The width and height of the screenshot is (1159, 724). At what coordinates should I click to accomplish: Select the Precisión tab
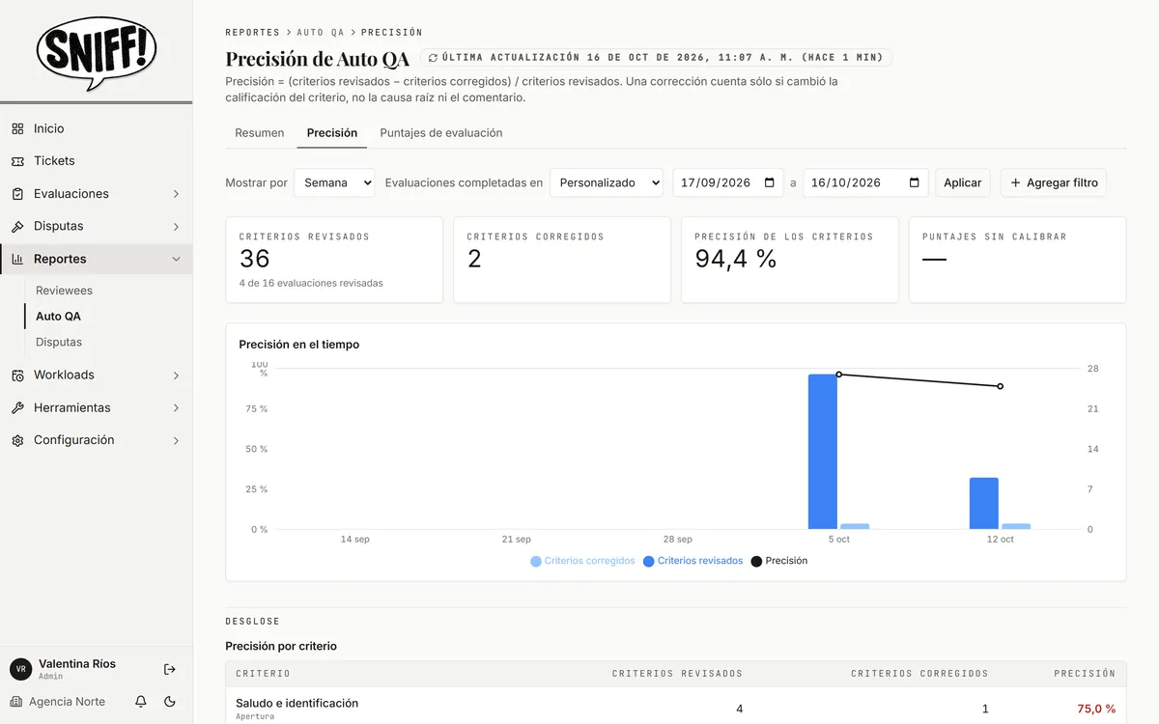(x=332, y=133)
